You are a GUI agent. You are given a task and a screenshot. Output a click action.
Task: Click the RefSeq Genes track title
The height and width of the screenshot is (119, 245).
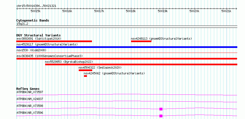(28, 89)
